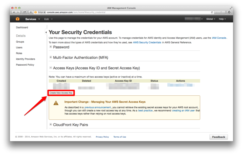Click the AWS orange cube logo
243x155 pixels.
(18, 19)
